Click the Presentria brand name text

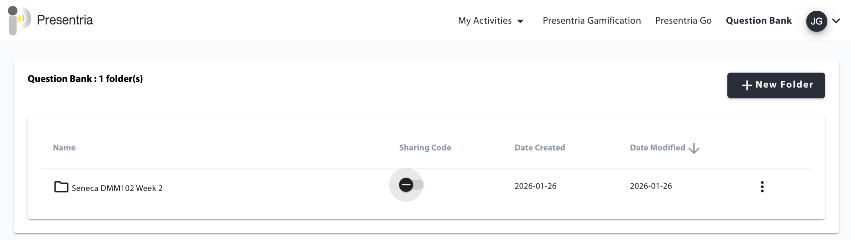tap(65, 20)
